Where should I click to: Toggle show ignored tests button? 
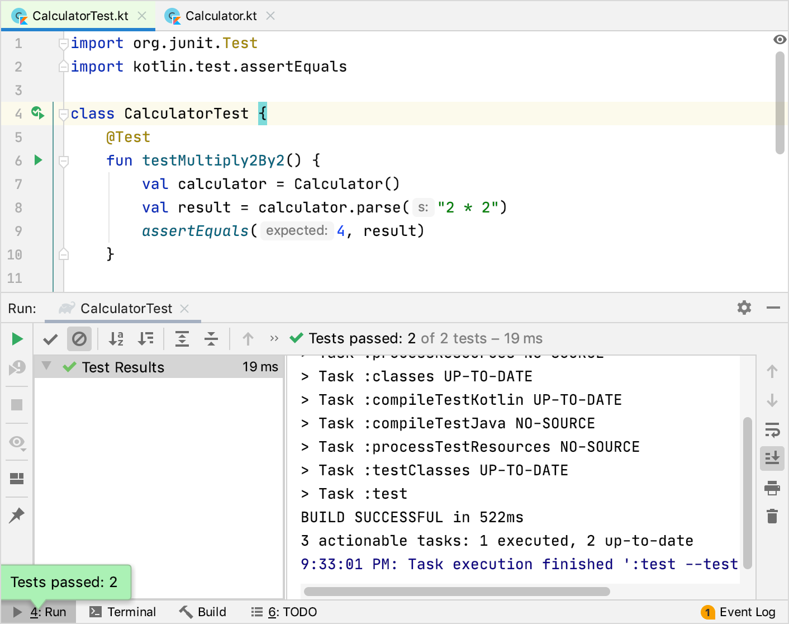point(79,339)
